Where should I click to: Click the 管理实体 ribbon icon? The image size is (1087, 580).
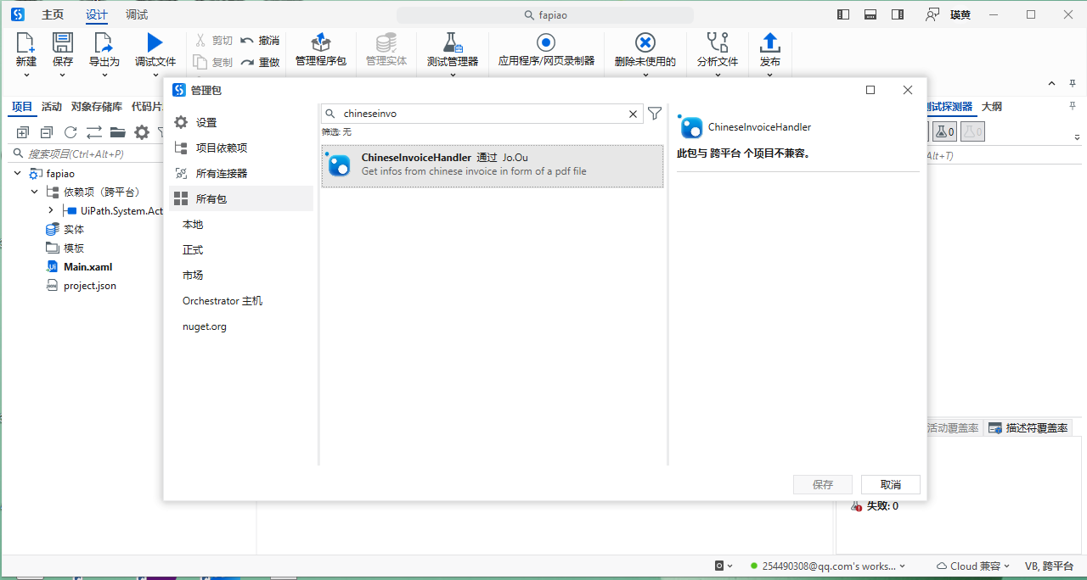click(386, 42)
